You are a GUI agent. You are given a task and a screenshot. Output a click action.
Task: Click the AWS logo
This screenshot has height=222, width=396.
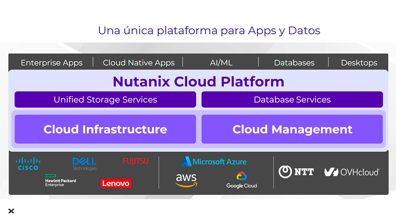186,180
